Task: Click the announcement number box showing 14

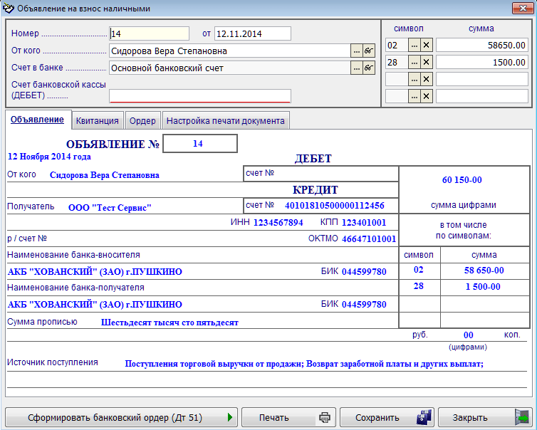Action: (x=200, y=143)
